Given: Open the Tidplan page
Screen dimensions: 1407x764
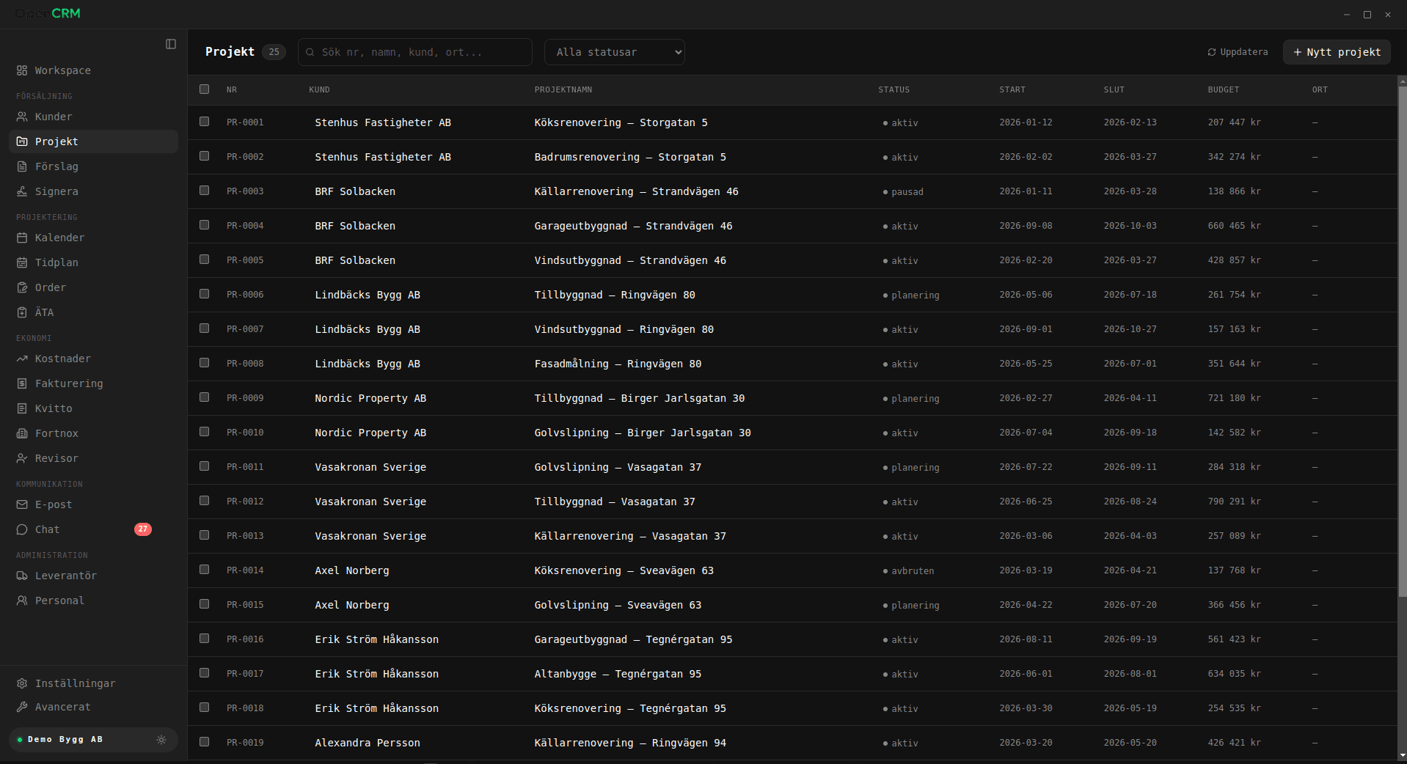Looking at the screenshot, I should tap(93, 262).
